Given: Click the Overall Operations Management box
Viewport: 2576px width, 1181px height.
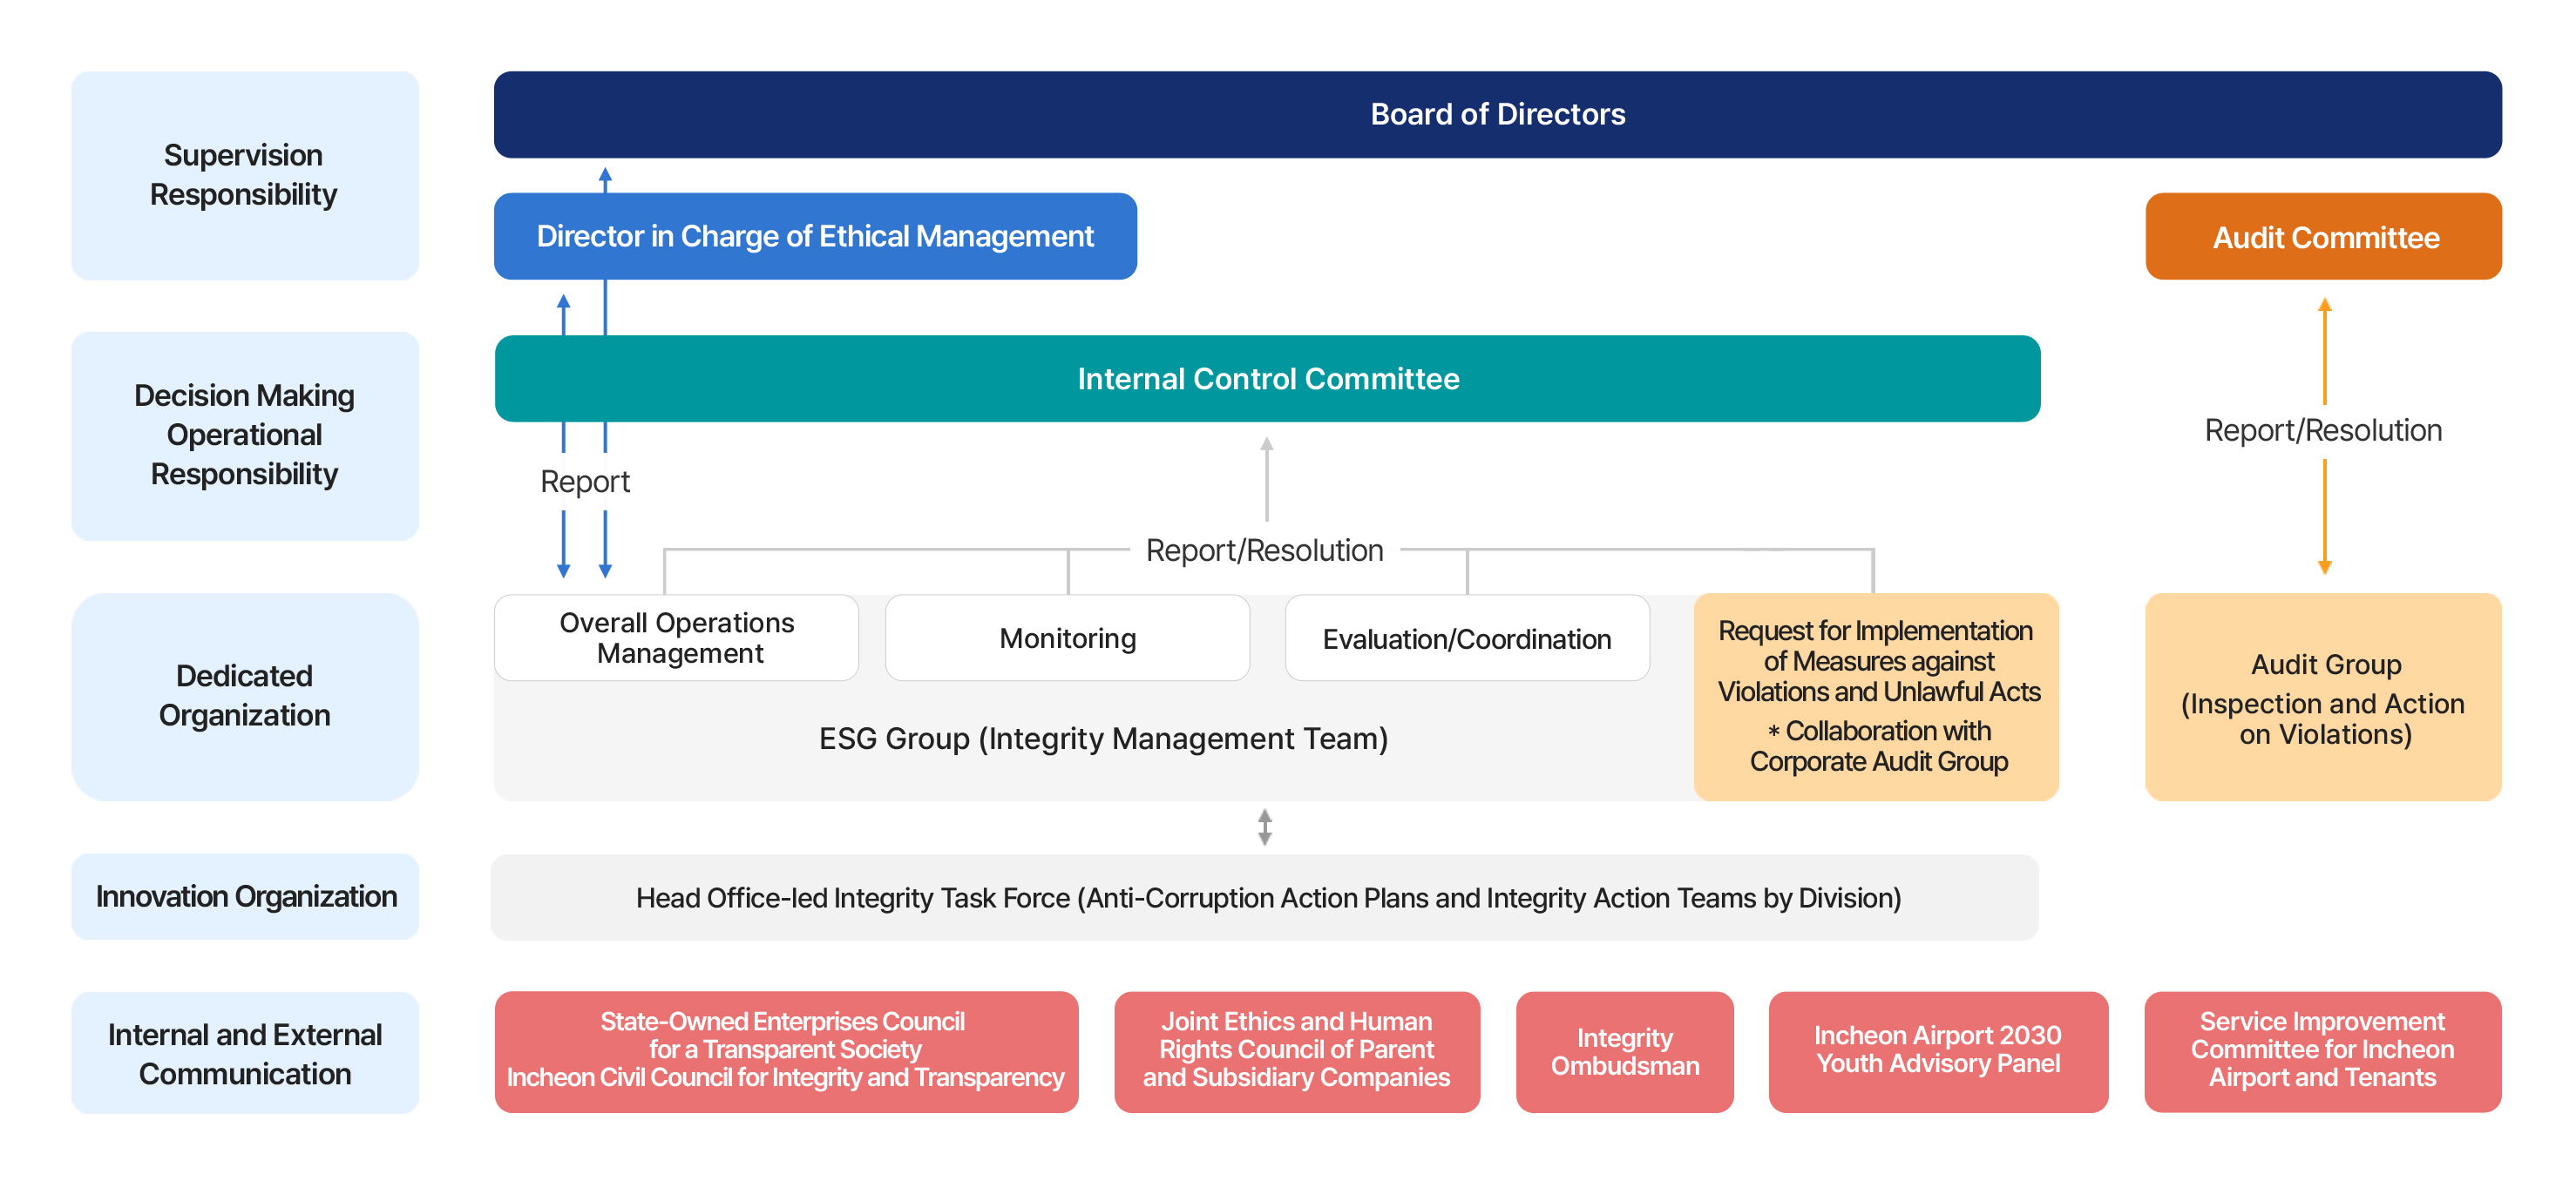Looking at the screenshot, I should point(677,638).
